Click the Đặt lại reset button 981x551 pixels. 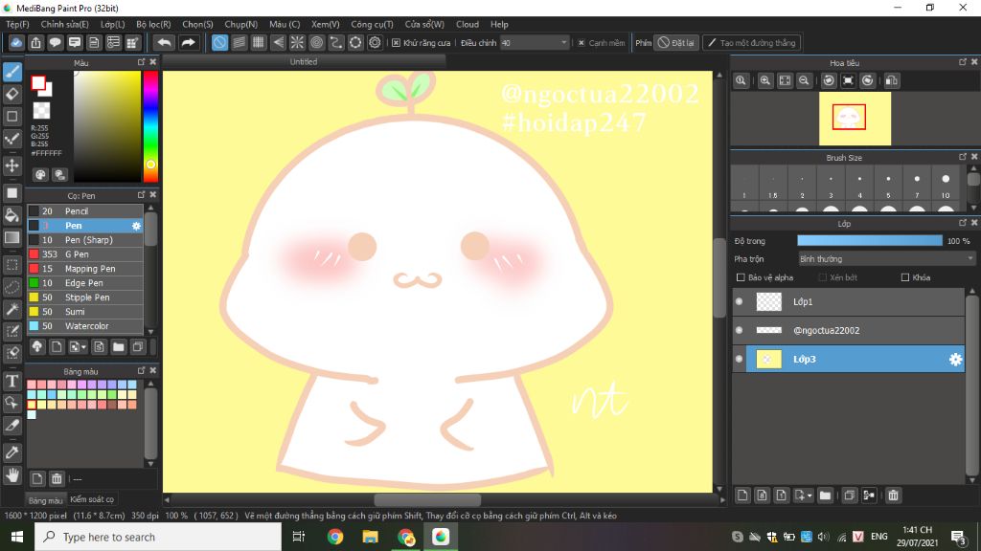[x=675, y=43]
